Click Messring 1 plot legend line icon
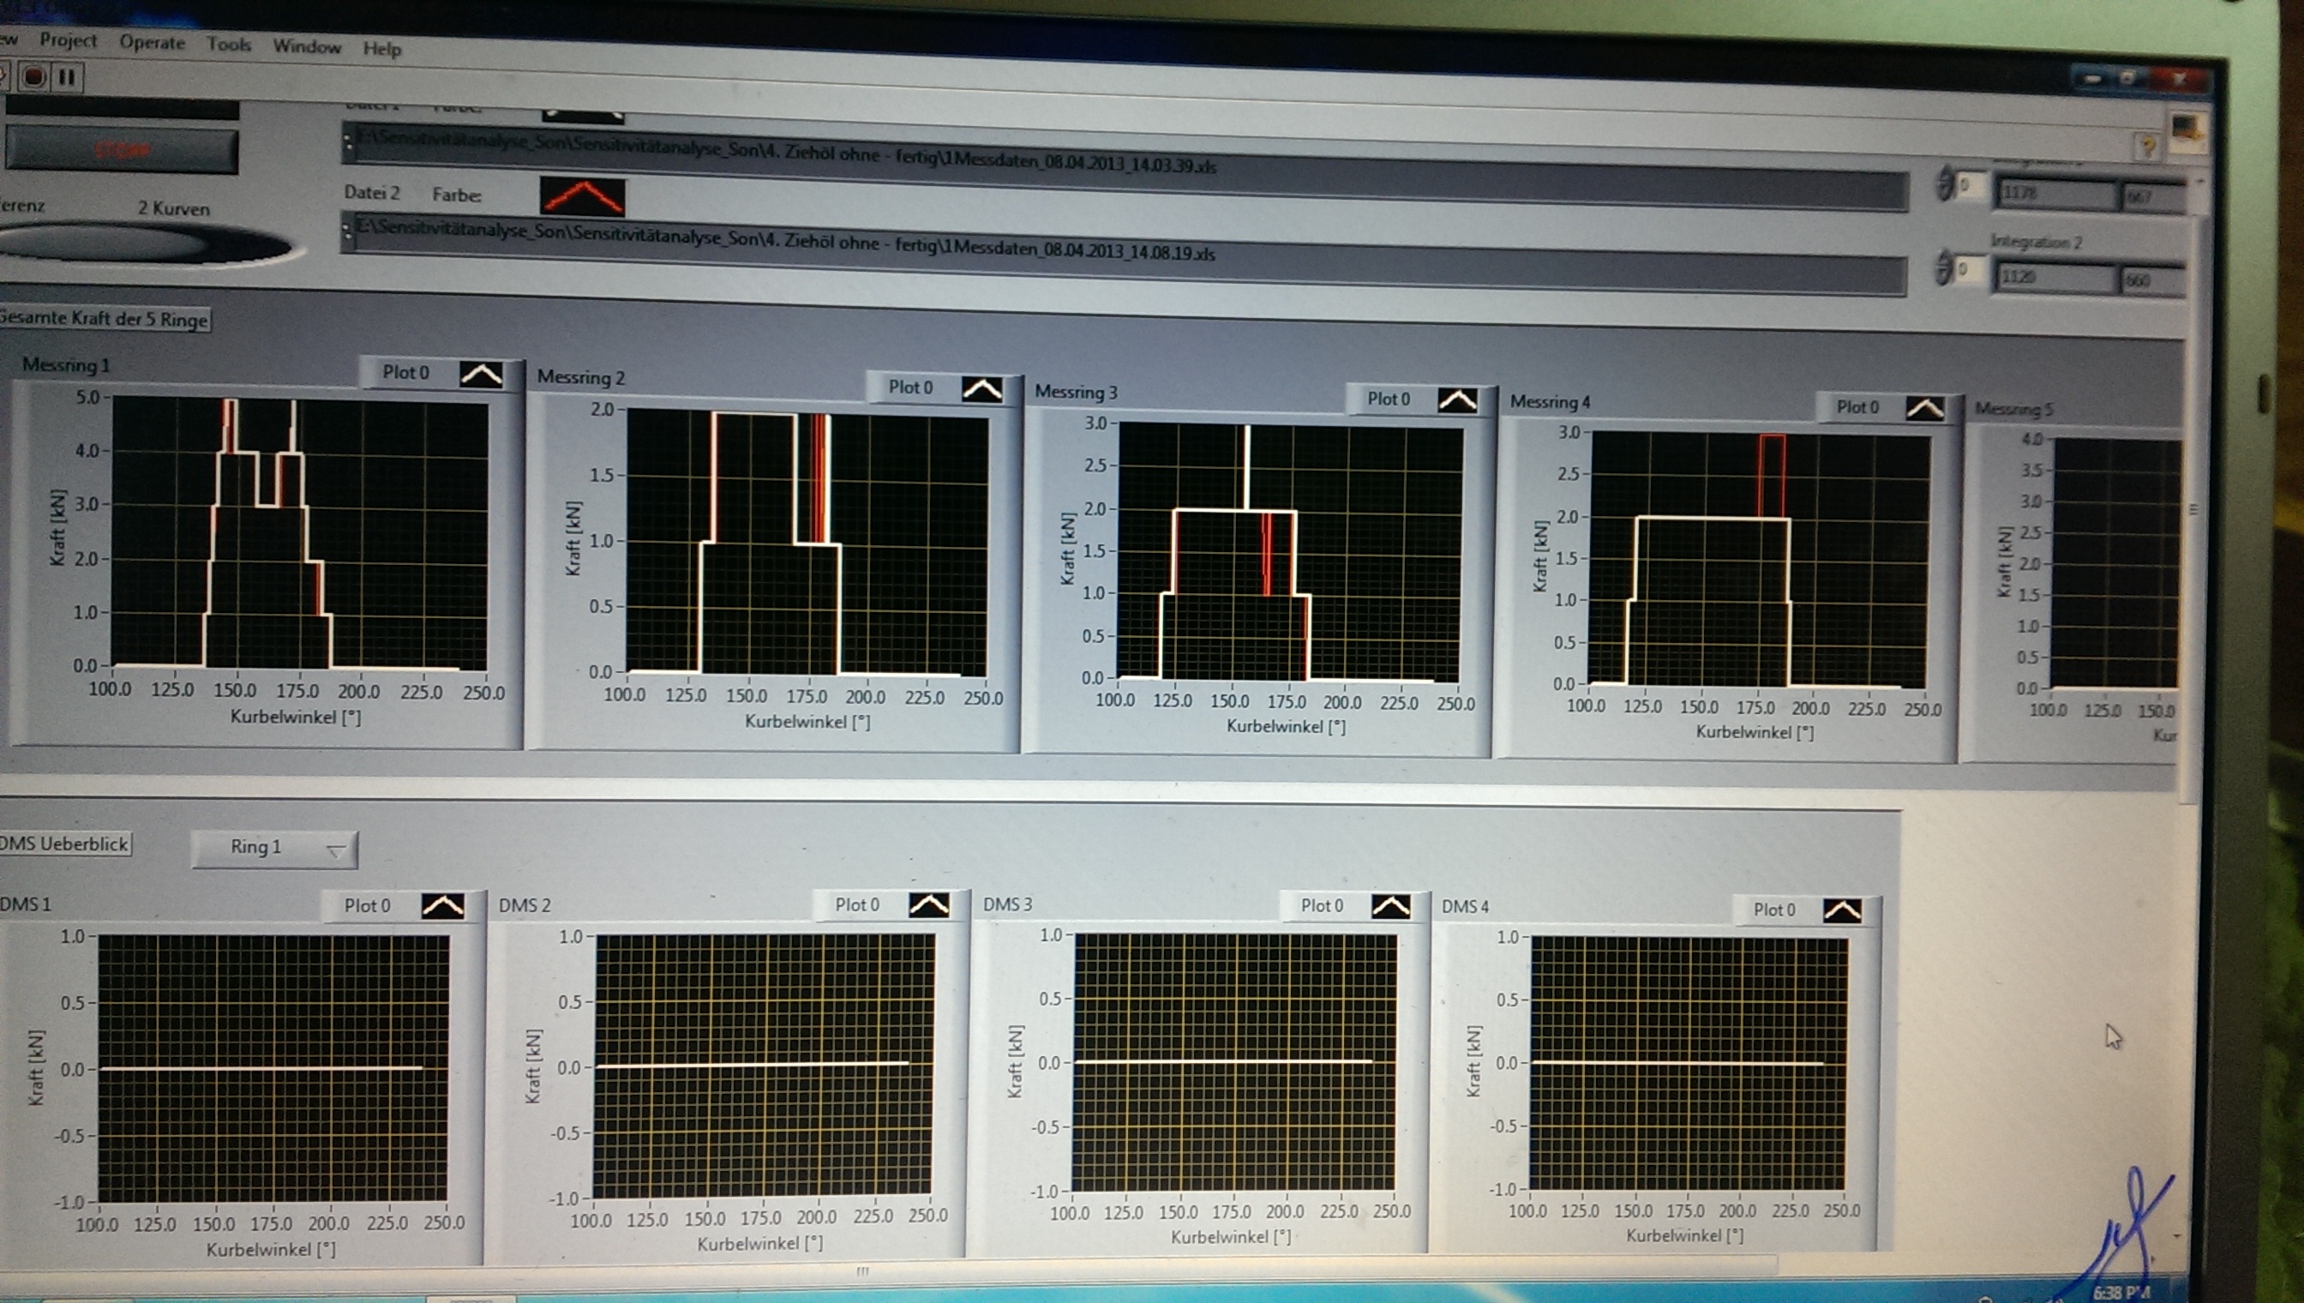The width and height of the screenshot is (2304, 1303). tap(482, 375)
